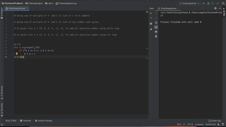Click the Run with Coverage icon in the top toolbar

click(213, 3)
